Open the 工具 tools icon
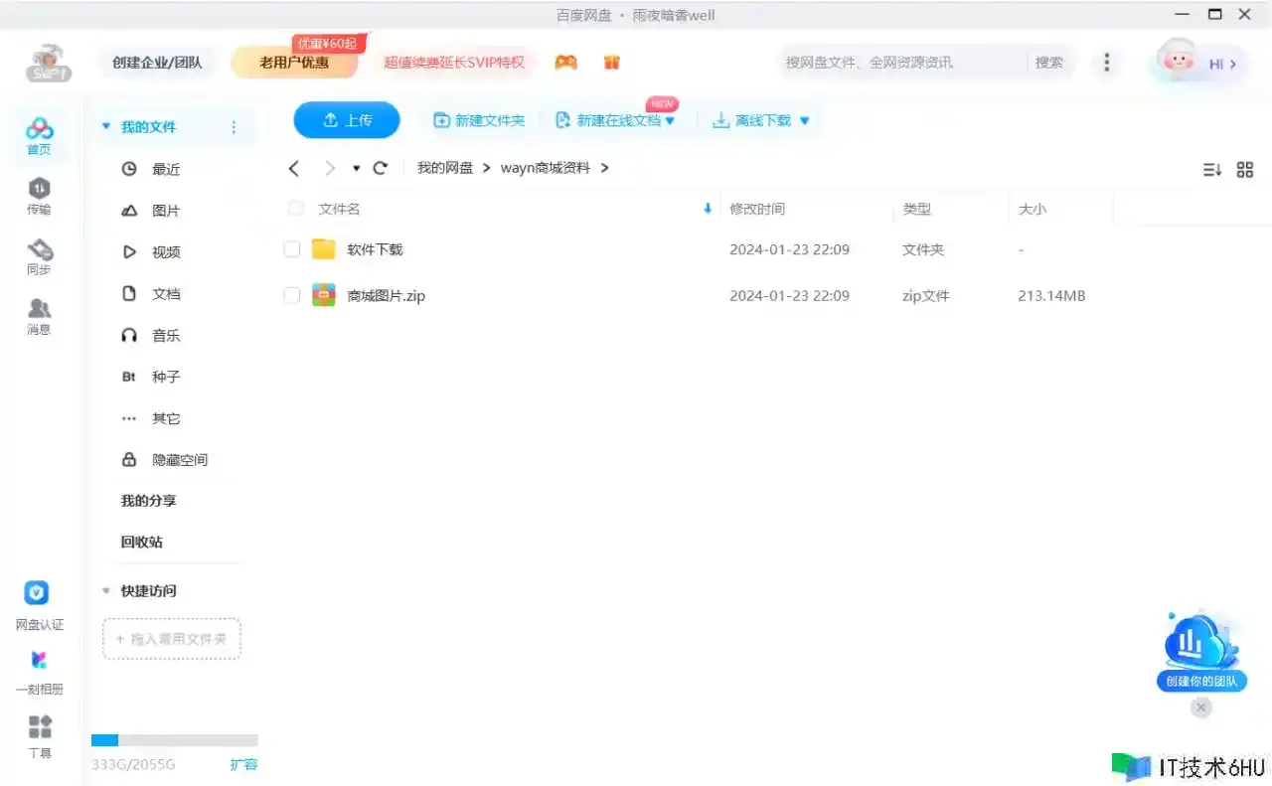The height and width of the screenshot is (786, 1272). tap(40, 727)
